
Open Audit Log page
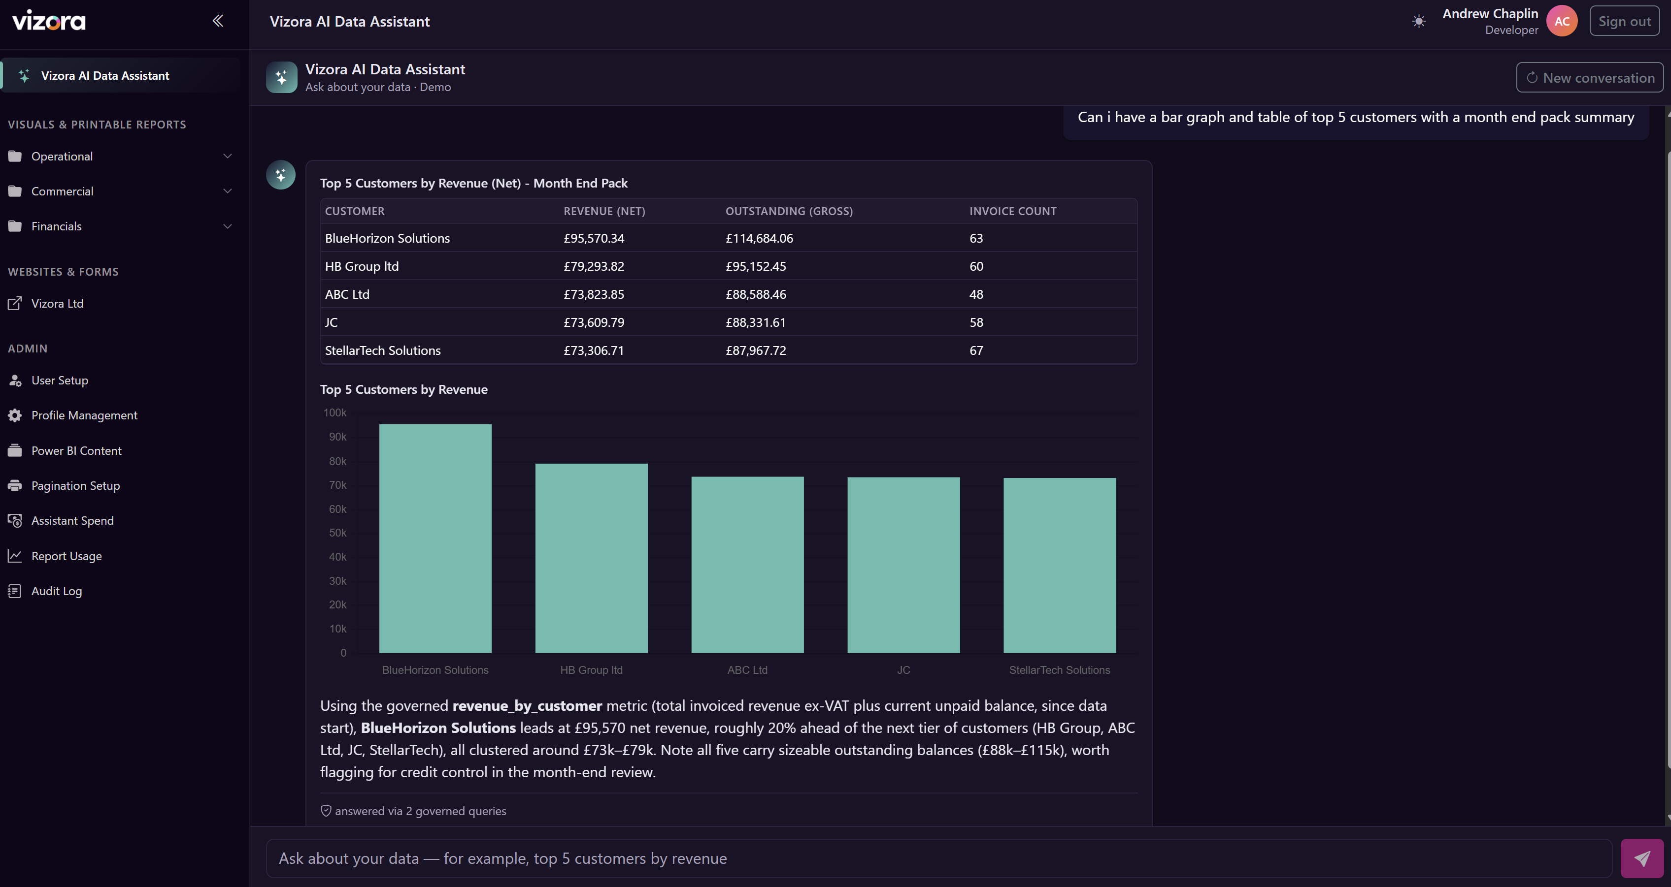click(x=57, y=591)
